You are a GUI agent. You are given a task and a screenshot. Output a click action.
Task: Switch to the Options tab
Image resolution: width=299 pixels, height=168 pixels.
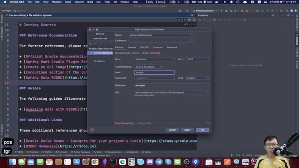coord(132,47)
